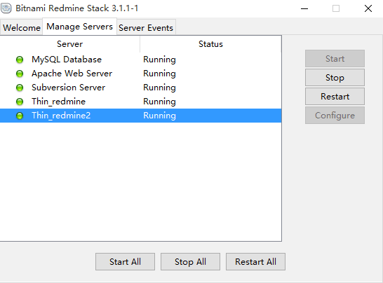The image size is (383, 283).
Task: Select the MySQL Database row
Action: (141, 60)
